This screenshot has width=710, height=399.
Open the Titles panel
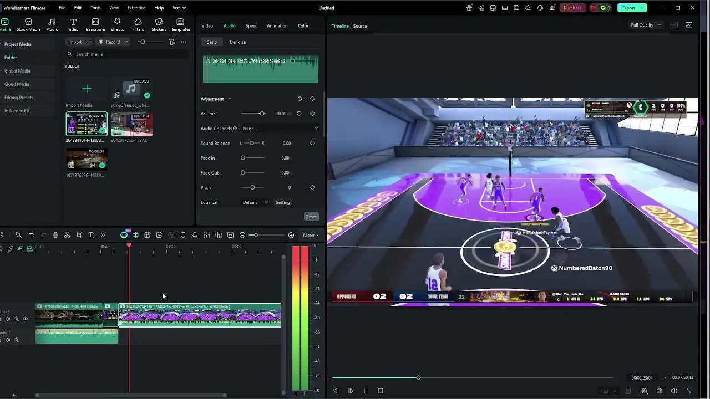[73, 25]
